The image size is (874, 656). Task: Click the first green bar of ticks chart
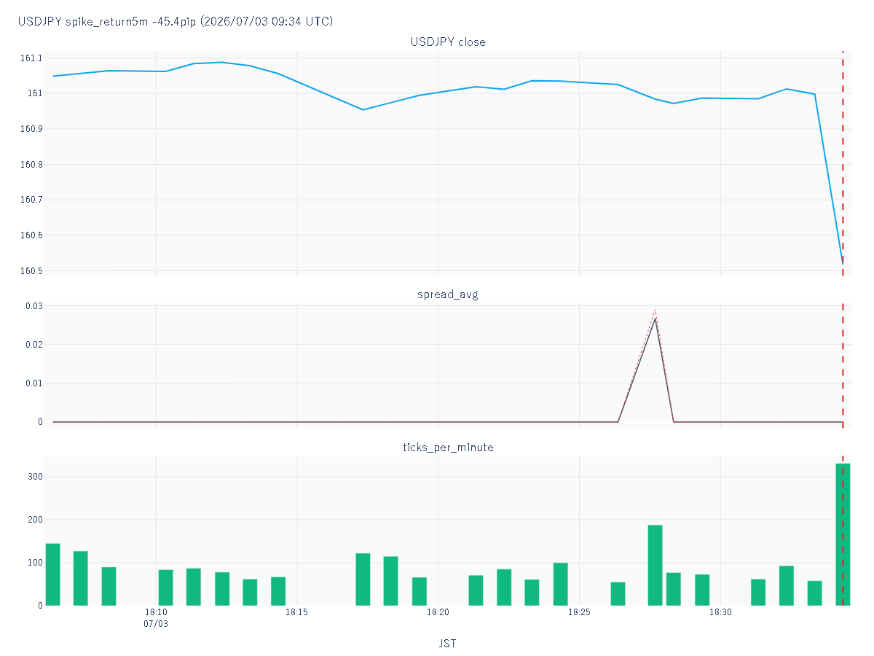[x=52, y=574]
